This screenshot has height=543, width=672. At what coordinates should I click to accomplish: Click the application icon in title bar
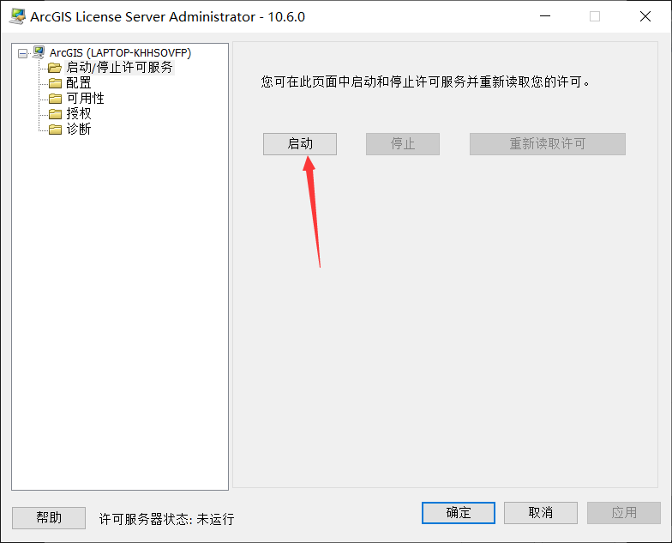pyautogui.click(x=17, y=16)
